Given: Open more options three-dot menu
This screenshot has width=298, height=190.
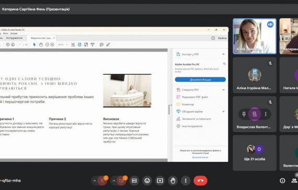Looking at the screenshot, I should [186, 181].
